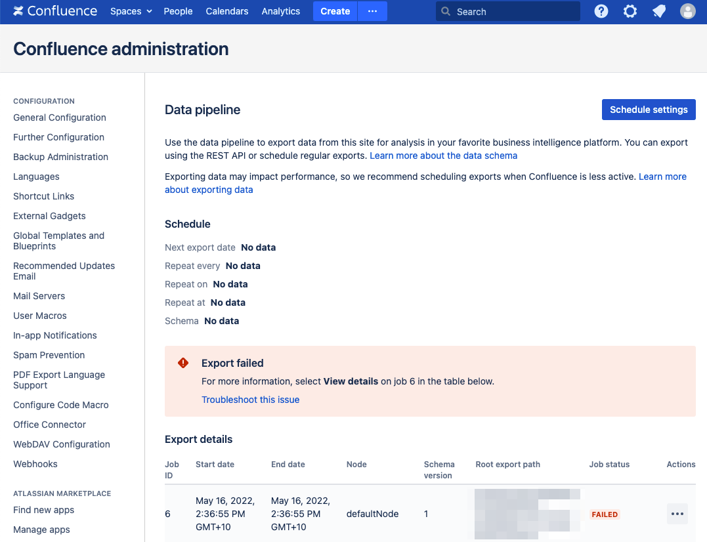This screenshot has height=542, width=707.
Task: Open Backup Administration
Action: click(60, 157)
